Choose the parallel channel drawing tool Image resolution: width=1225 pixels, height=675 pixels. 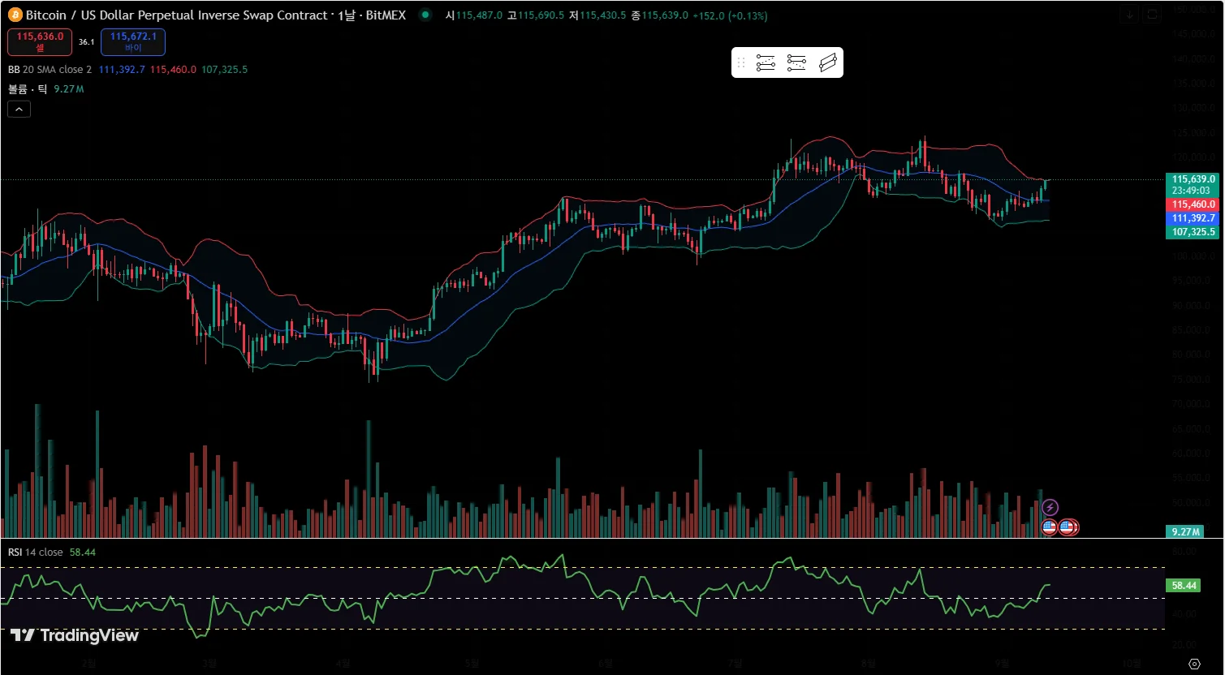tap(827, 63)
